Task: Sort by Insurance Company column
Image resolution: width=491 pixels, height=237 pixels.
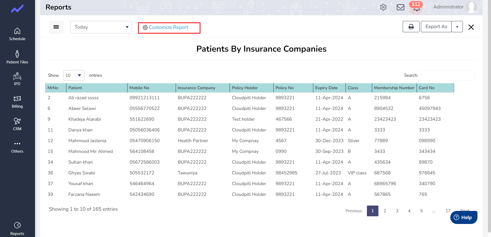Action: (x=203, y=88)
